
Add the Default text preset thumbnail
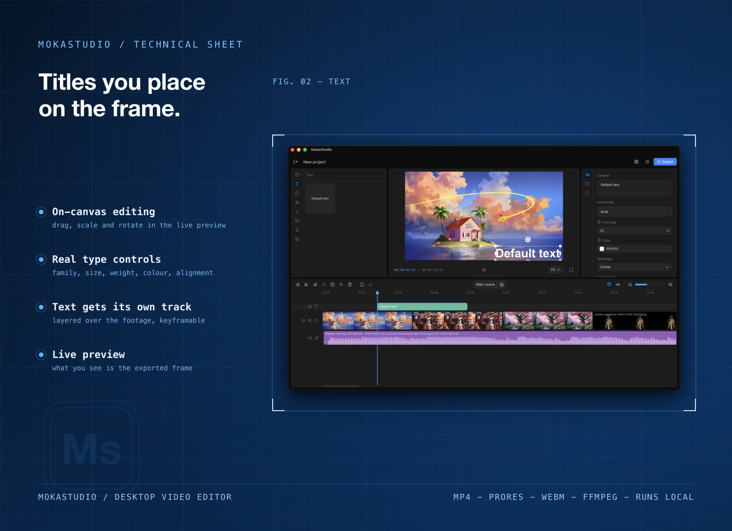pyautogui.click(x=320, y=198)
